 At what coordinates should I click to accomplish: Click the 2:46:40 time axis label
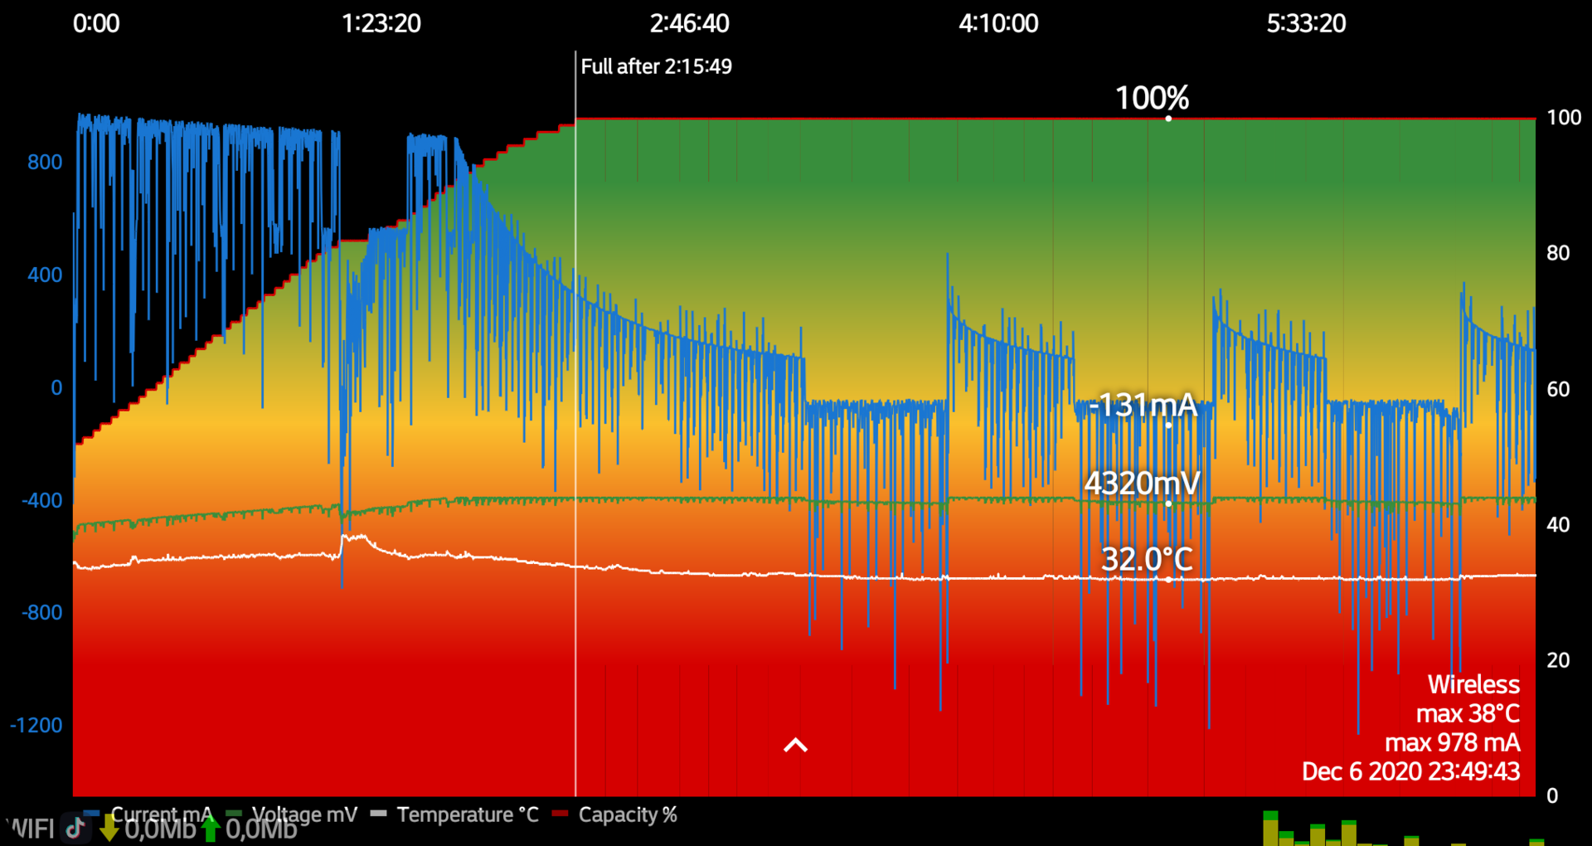[689, 23]
